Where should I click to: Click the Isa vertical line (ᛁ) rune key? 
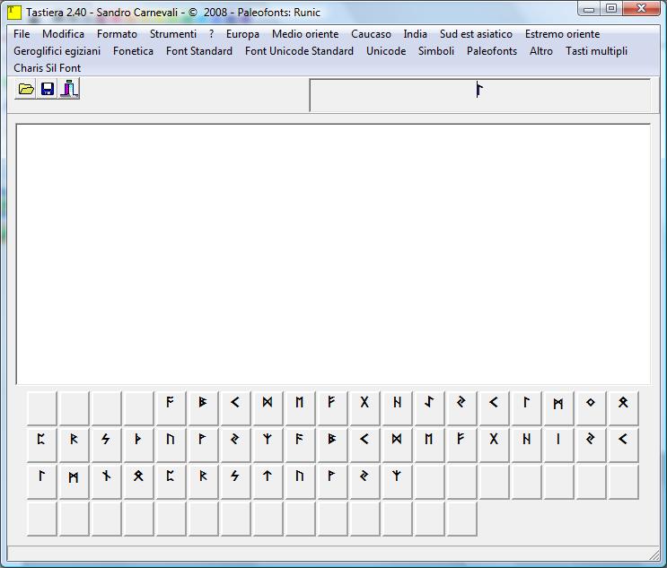[x=558, y=445]
